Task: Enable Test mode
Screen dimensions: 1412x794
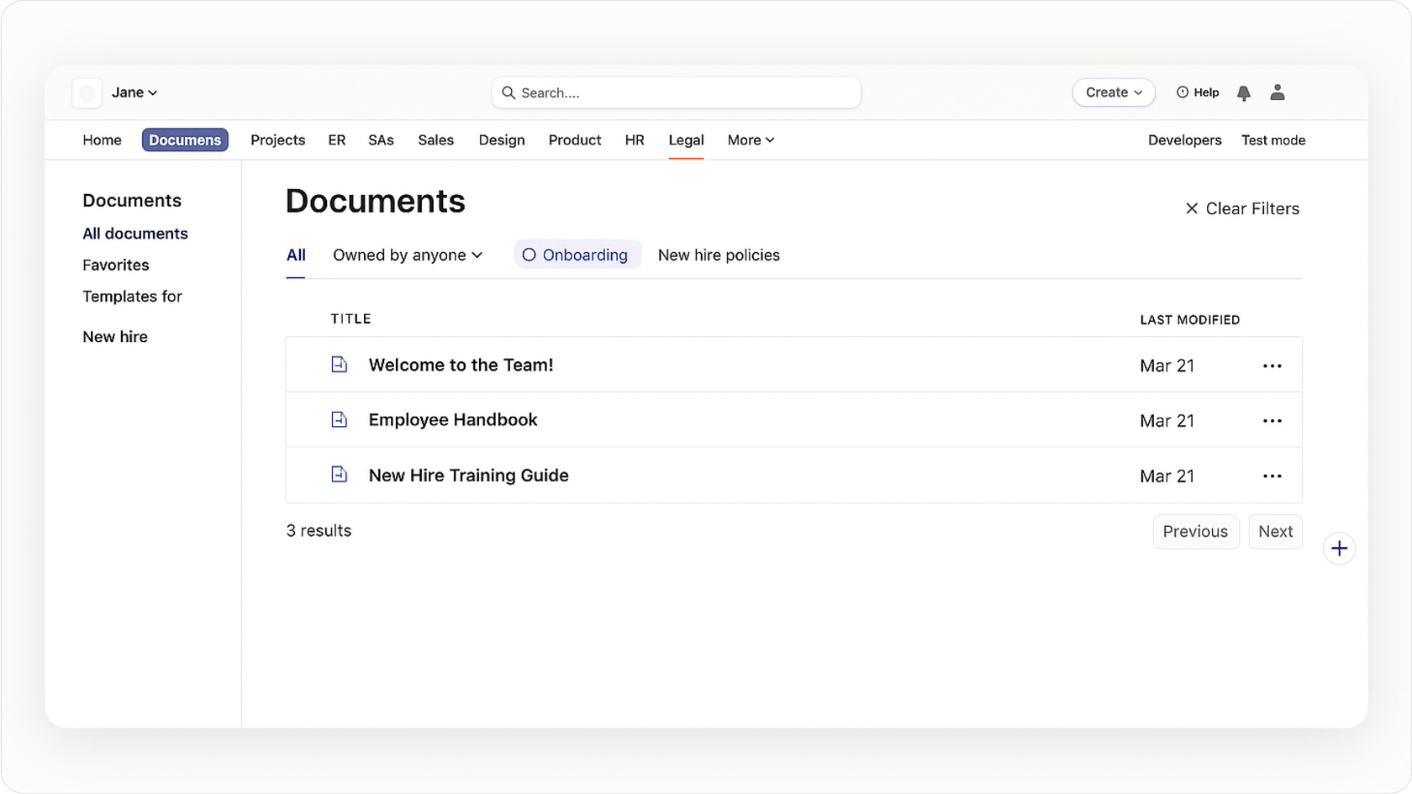Action: point(1273,139)
